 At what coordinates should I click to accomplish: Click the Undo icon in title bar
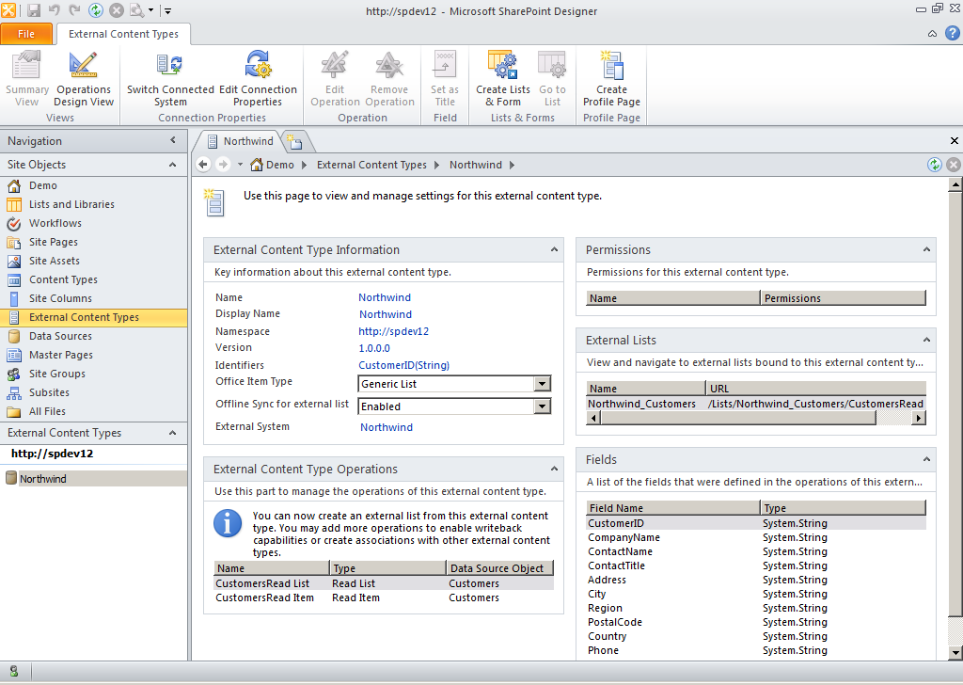pyautogui.click(x=54, y=10)
